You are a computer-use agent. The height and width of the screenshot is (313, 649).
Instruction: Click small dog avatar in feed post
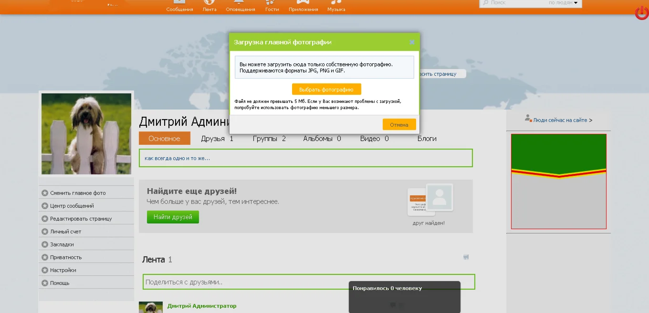(x=151, y=307)
